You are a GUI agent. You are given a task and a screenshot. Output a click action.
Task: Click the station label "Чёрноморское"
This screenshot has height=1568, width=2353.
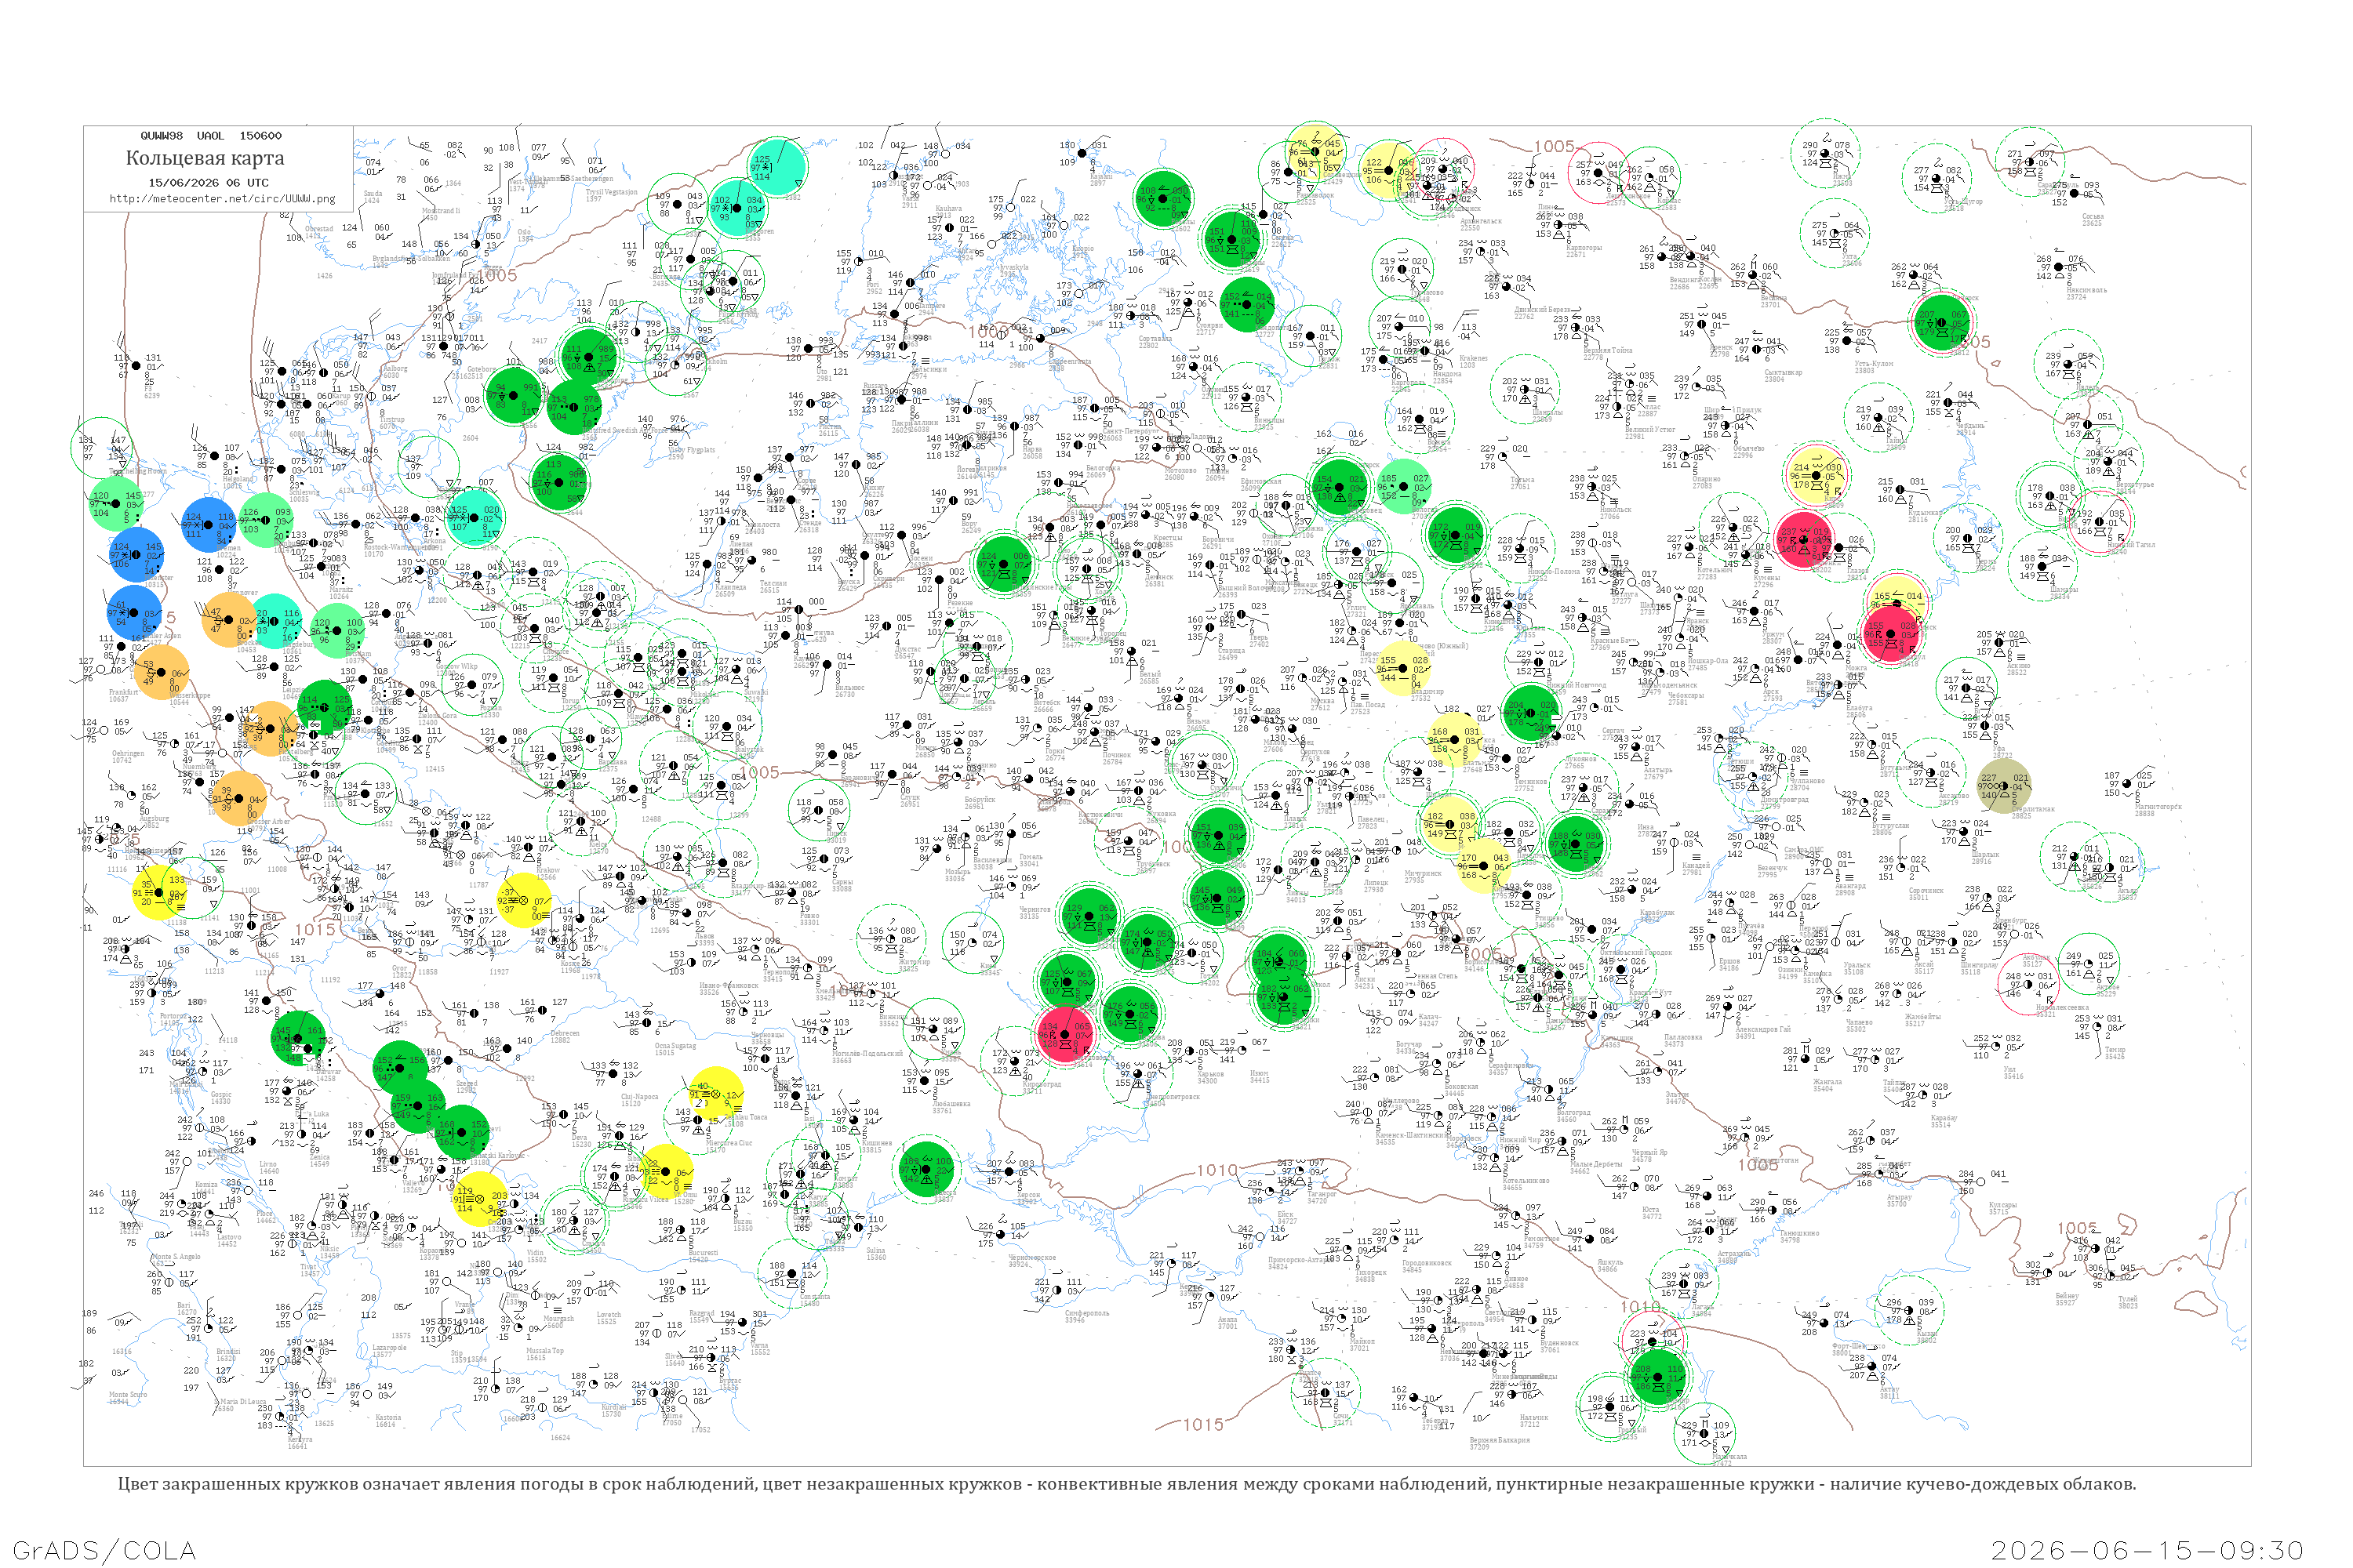tap(1032, 1257)
